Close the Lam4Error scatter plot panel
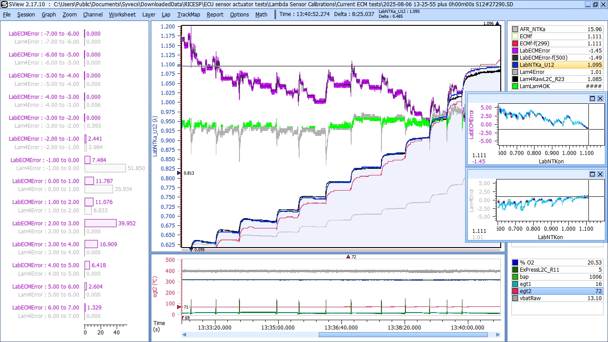 [600, 174]
